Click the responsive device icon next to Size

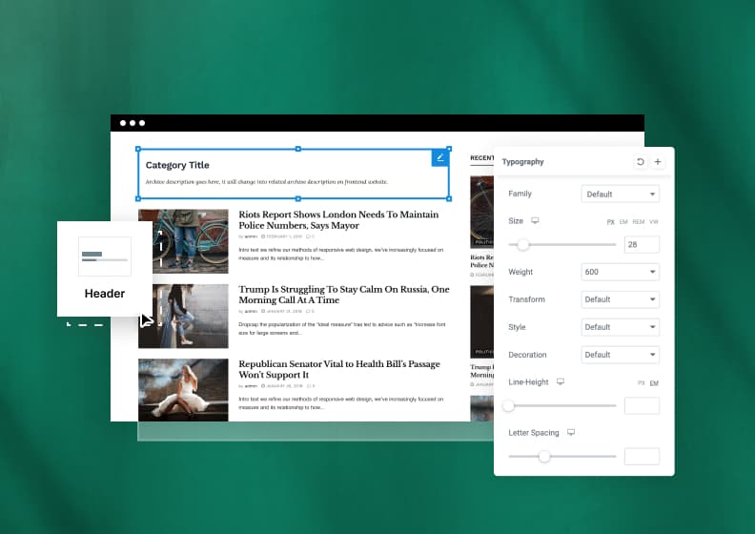[536, 220]
